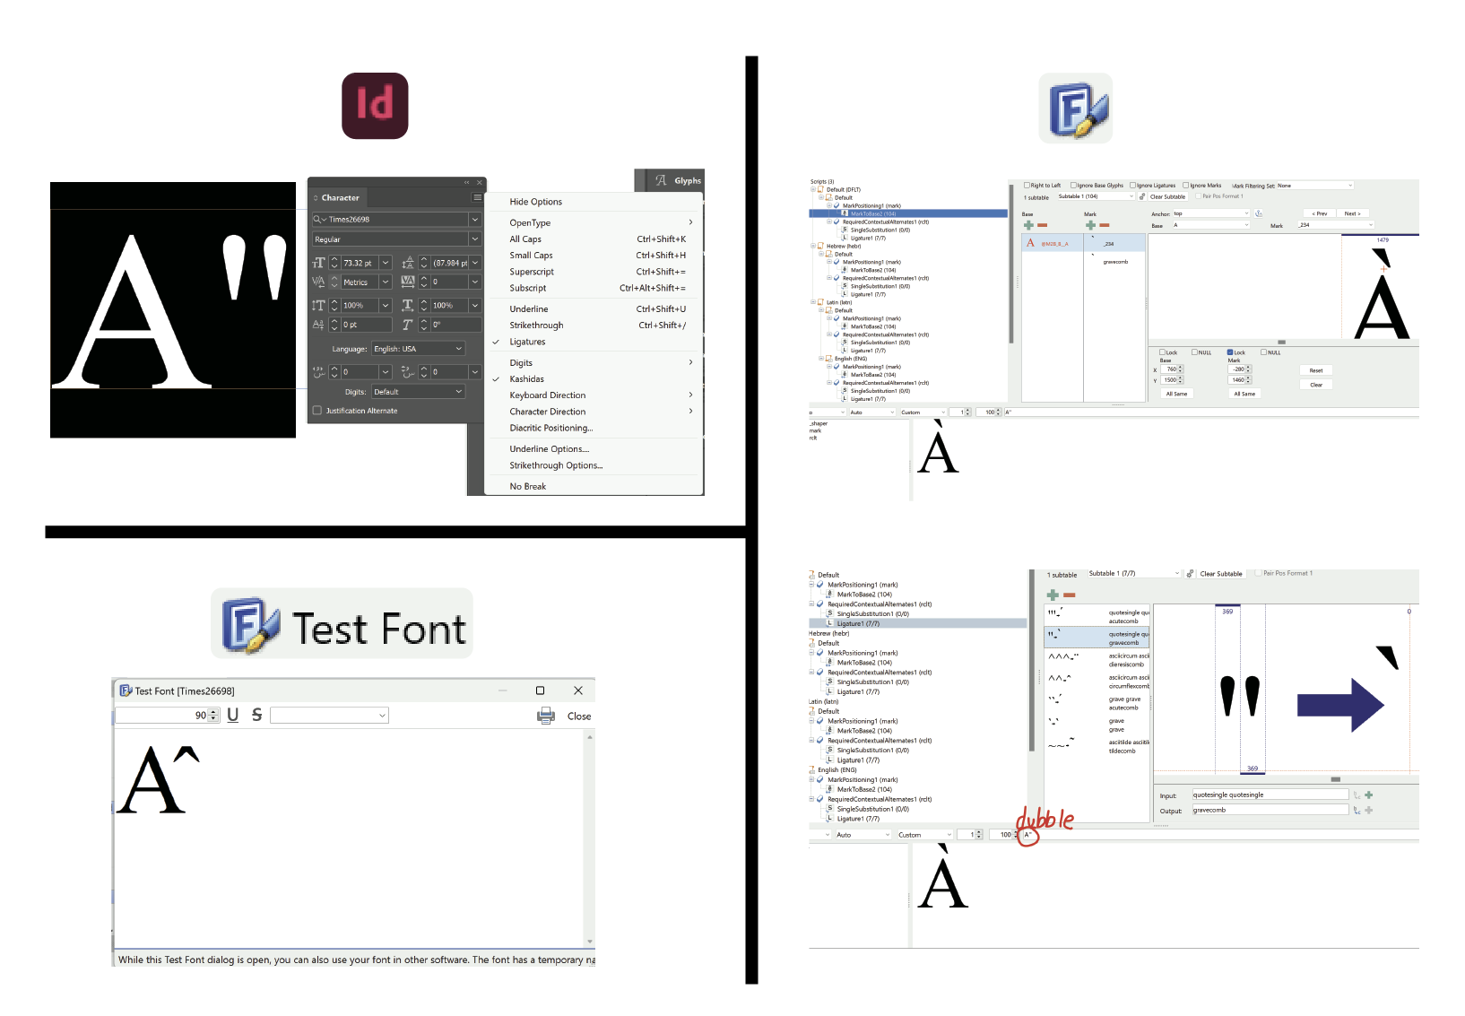The width and height of the screenshot is (1465, 1016).
Task: Open Mark Filtering Set None dropdown
Action: (x=1314, y=186)
